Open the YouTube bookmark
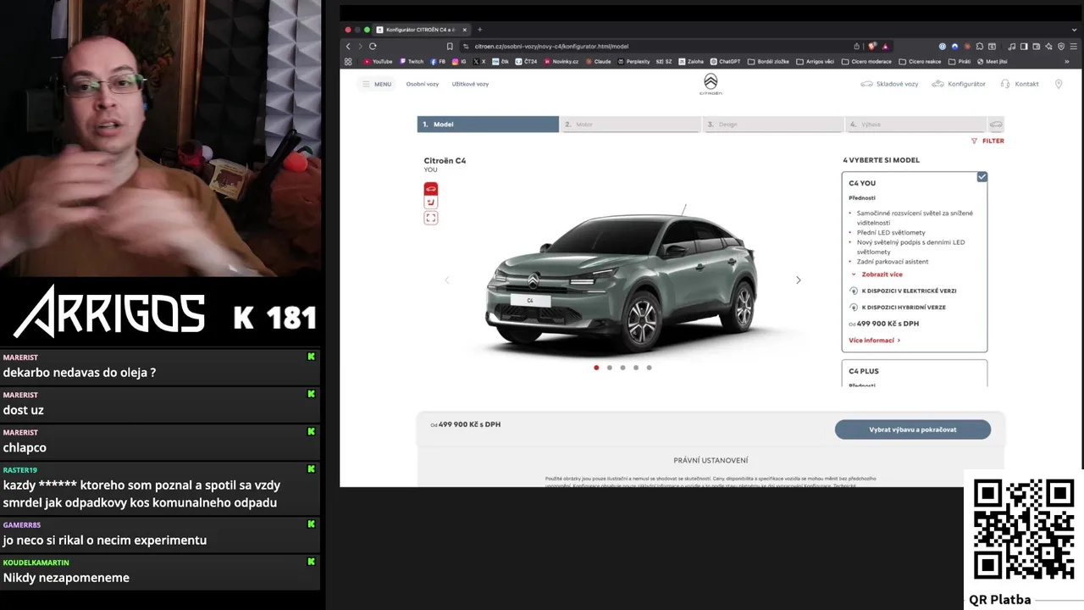This screenshot has width=1084, height=610. tap(378, 61)
